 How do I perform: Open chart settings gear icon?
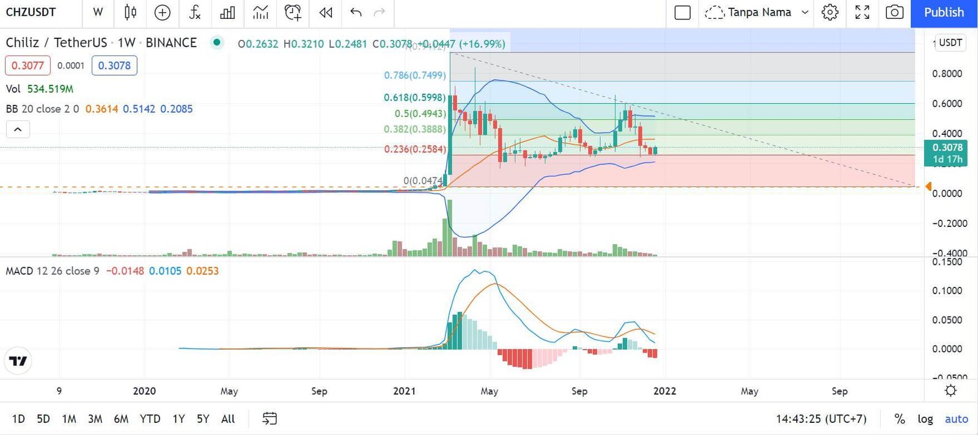829,12
